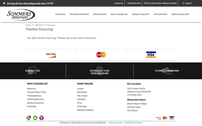
Task: Click footer address 1215 Creek Trail Dr.
Action: tap(136, 88)
